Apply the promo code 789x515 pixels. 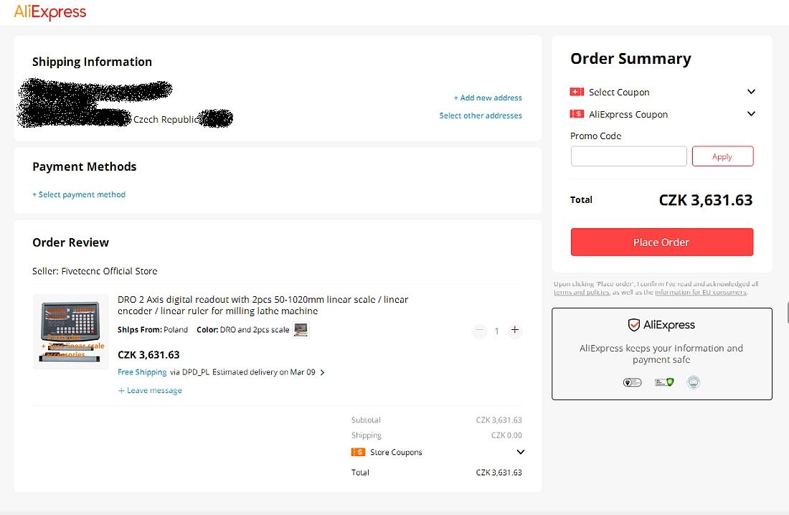(722, 156)
